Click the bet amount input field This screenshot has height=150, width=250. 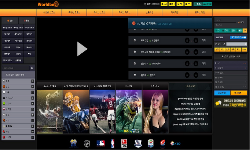coord(236,44)
